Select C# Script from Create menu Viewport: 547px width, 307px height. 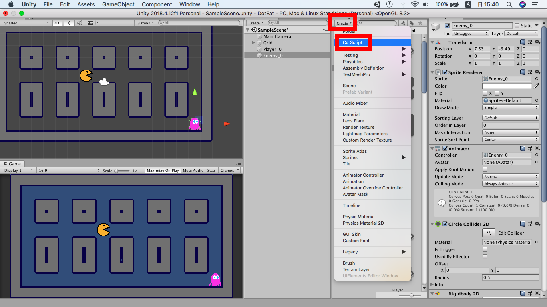pos(372,42)
